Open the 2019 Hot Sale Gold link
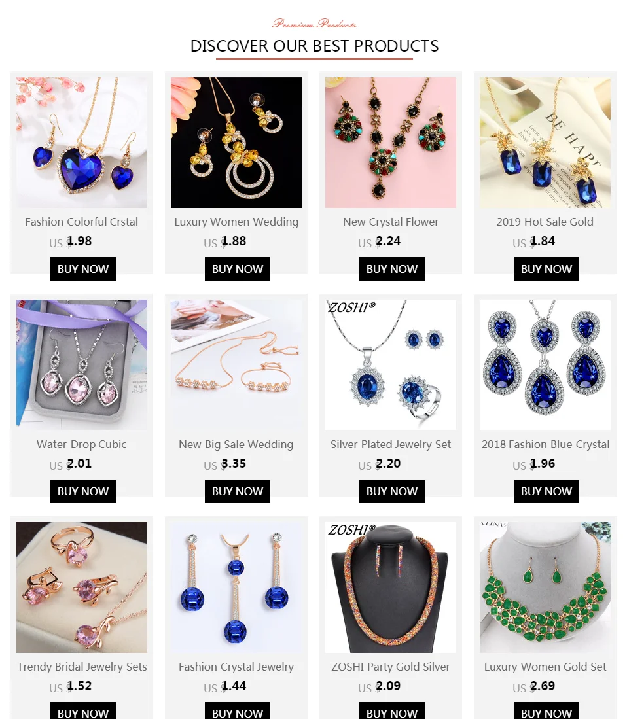This screenshot has height=719, width=627. click(545, 222)
